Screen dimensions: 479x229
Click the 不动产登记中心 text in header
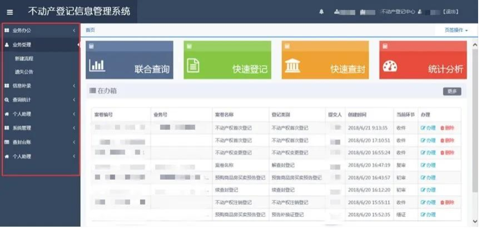pos(398,12)
